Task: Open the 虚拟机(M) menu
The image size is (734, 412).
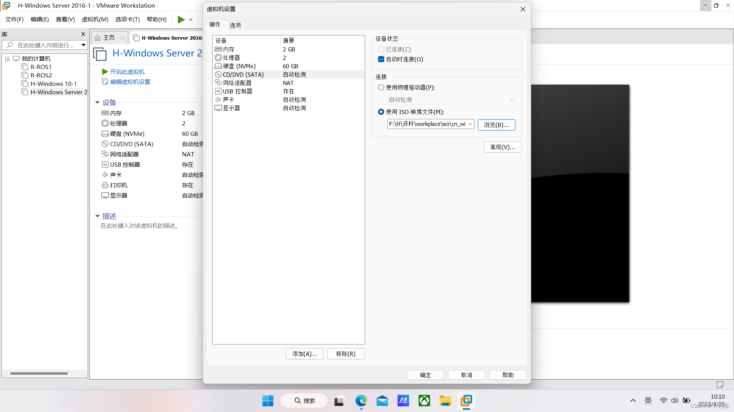Action: [95, 19]
